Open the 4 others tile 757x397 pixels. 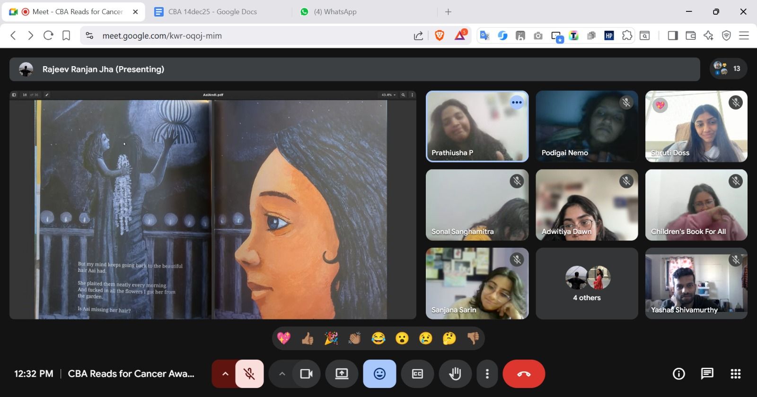[587, 284]
